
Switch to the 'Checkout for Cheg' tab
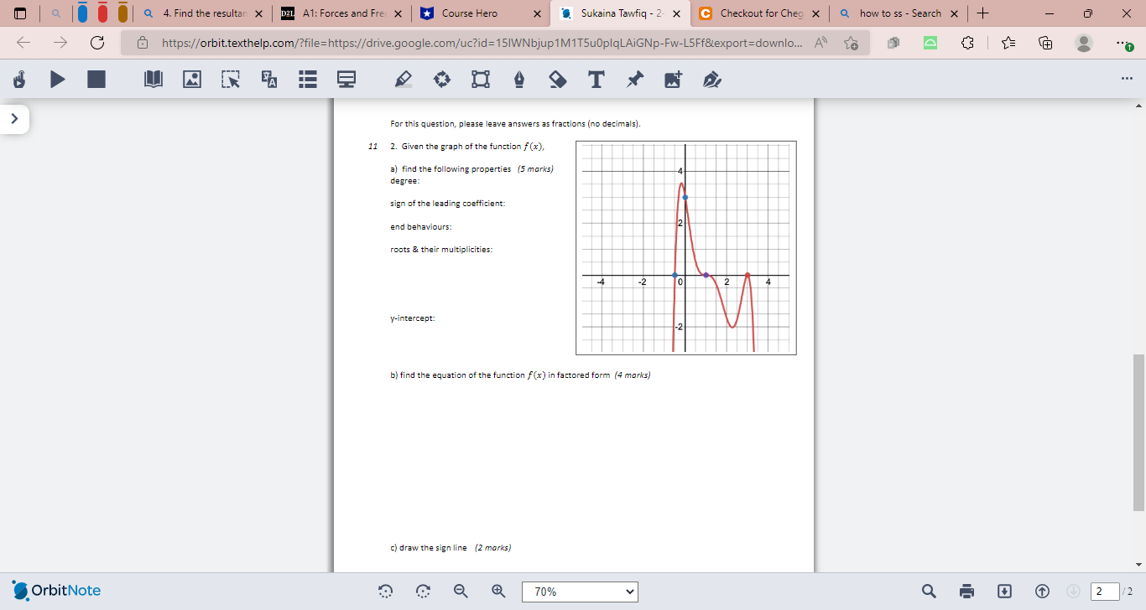click(759, 13)
